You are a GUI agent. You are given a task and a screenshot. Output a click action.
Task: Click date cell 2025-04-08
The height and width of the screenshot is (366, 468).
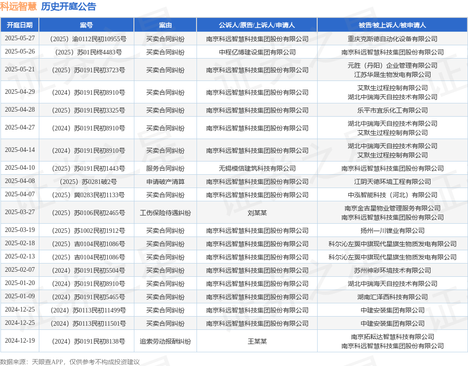20,181
